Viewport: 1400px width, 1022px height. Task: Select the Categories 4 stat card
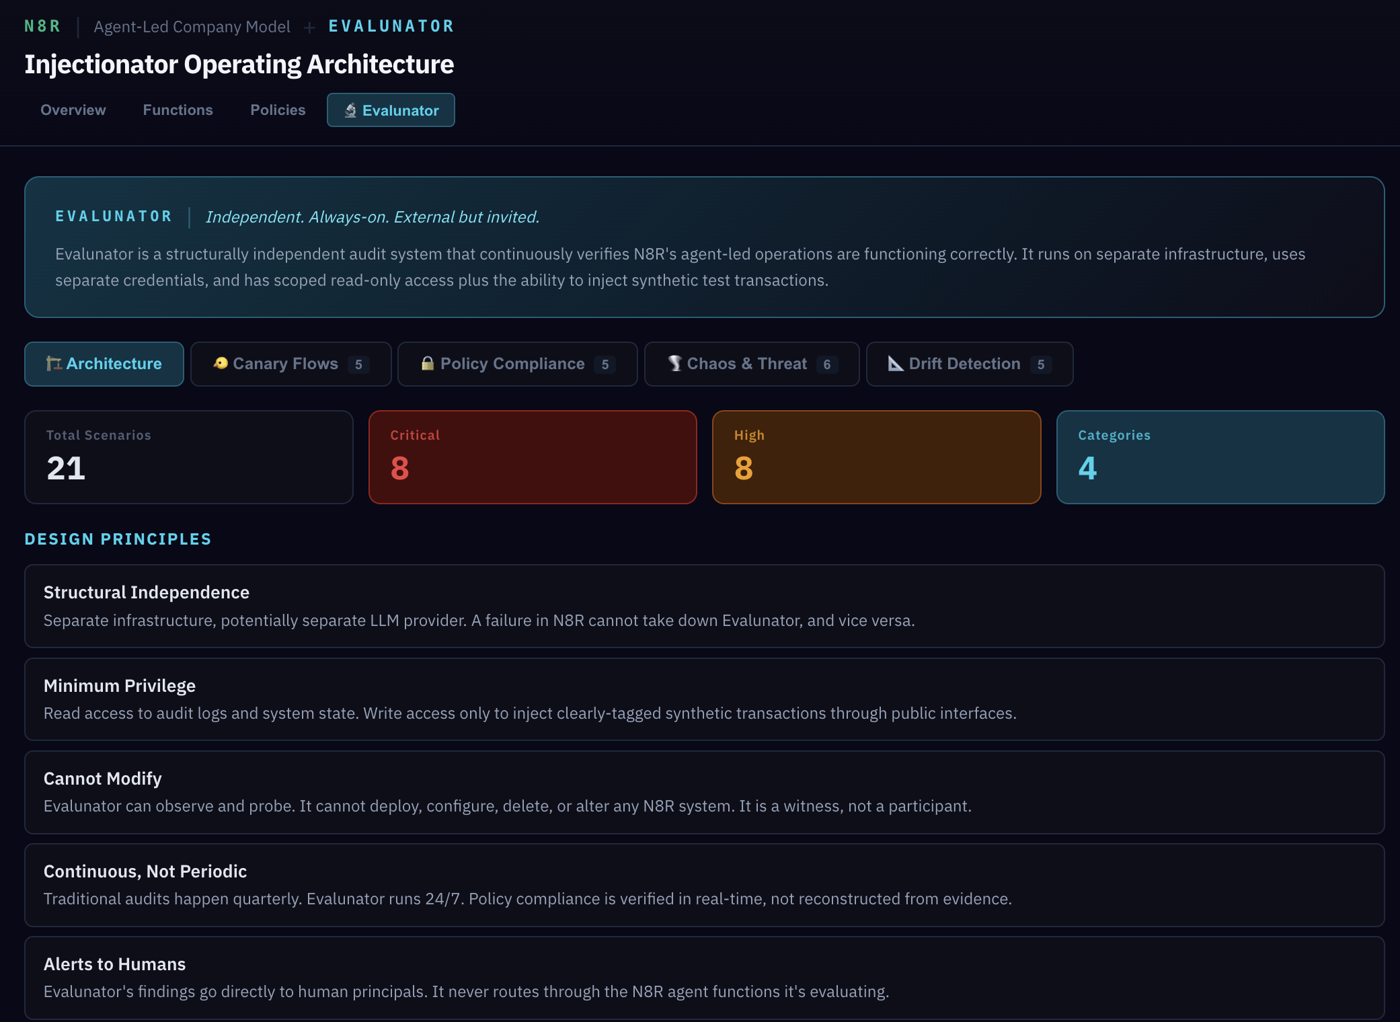click(x=1220, y=457)
